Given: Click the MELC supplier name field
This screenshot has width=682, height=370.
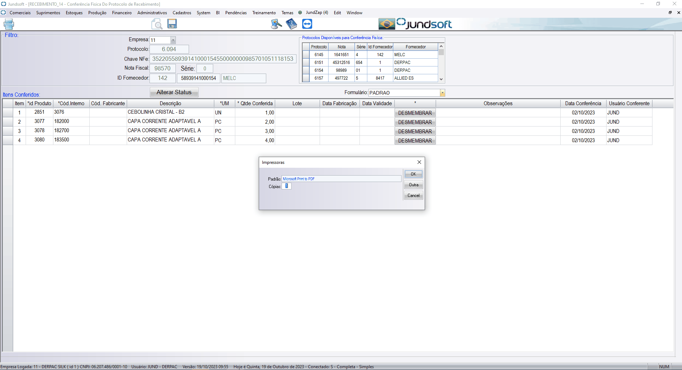Looking at the screenshot, I should pos(244,78).
